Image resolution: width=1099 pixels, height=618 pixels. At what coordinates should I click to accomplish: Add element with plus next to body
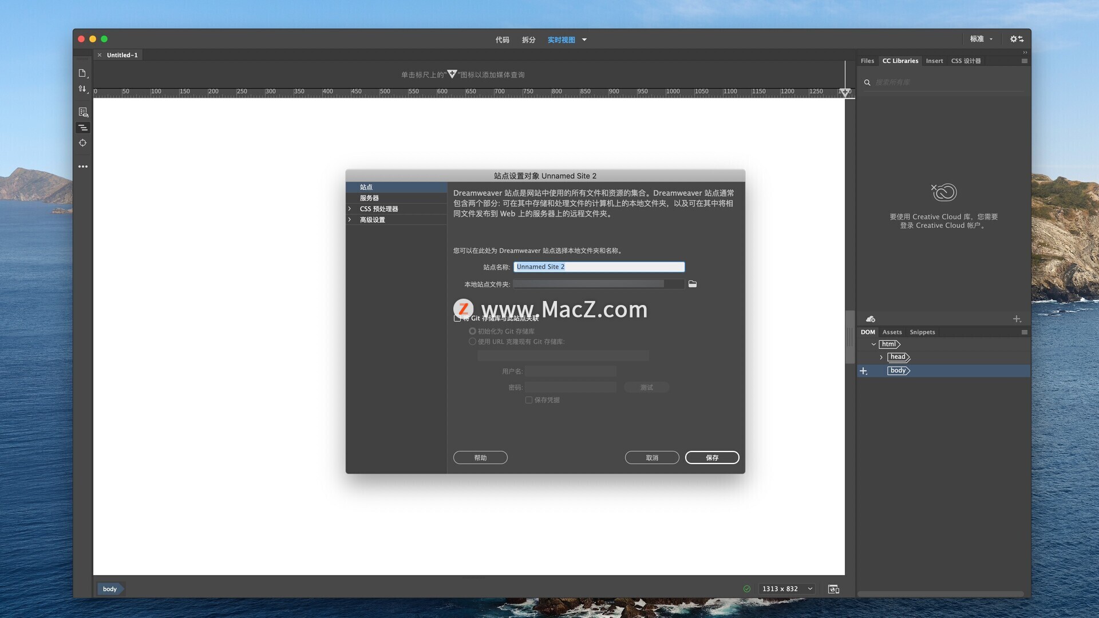pos(864,371)
